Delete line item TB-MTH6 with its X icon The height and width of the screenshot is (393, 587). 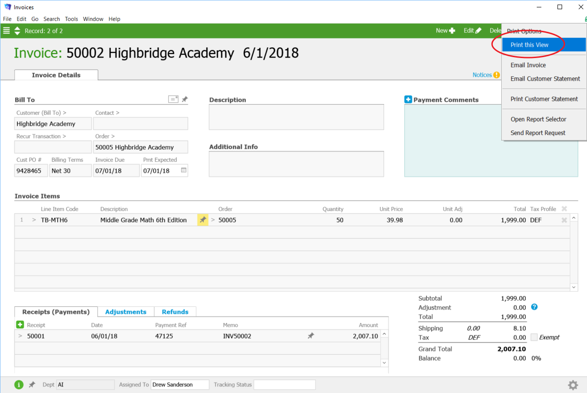tap(564, 220)
